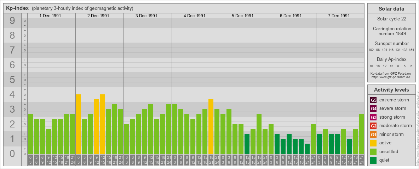Click the Kp scale number 5 label
419x169 pixels.
point(12,80)
